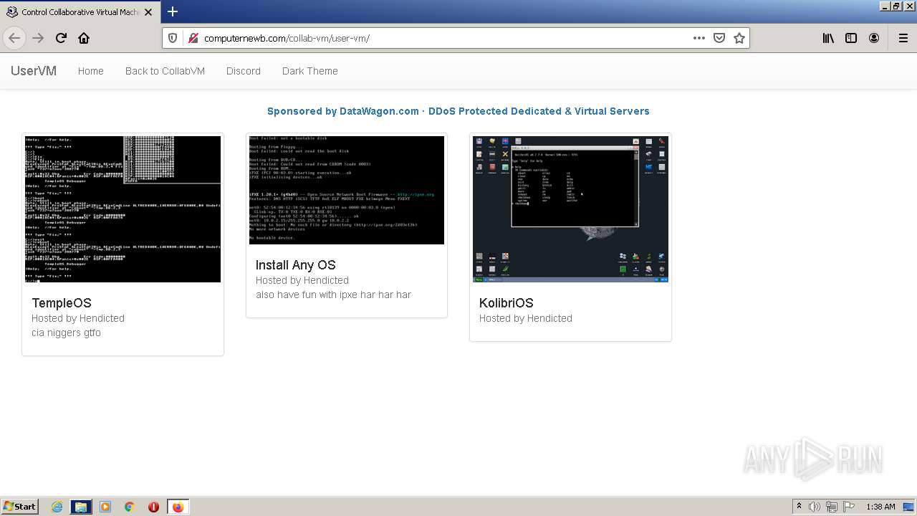Open Install Any OS thumbnail
Viewport: 917px width, 516px height.
347,190
